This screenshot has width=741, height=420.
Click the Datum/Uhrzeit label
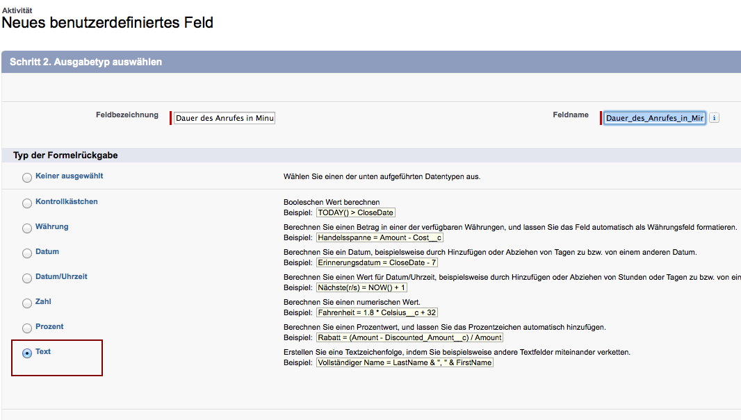[61, 276]
